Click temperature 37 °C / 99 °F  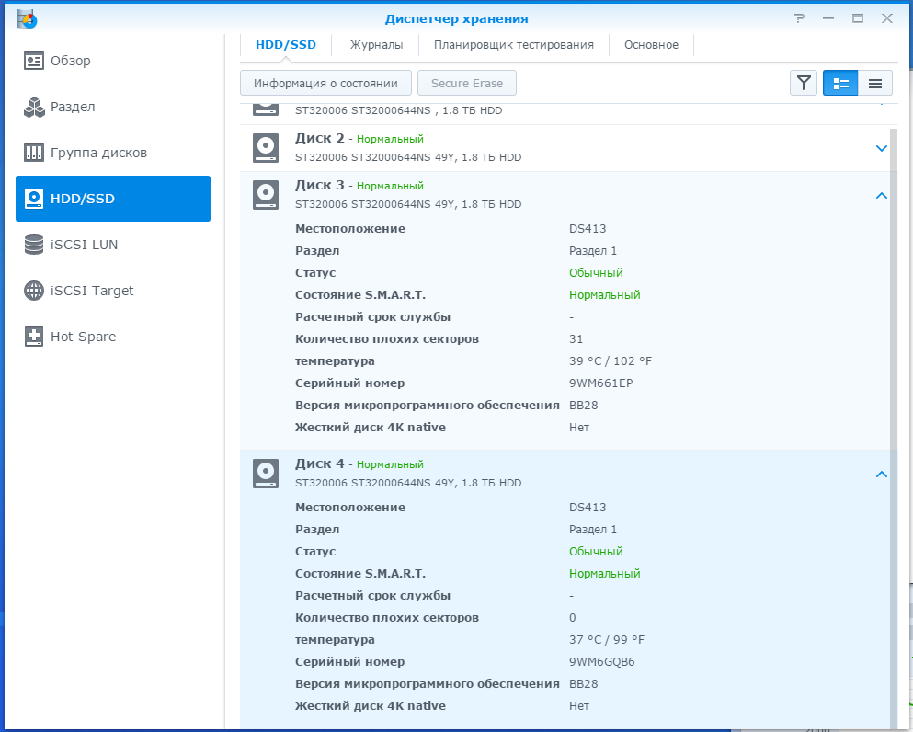607,639
